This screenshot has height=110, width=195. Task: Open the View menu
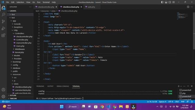28,2
